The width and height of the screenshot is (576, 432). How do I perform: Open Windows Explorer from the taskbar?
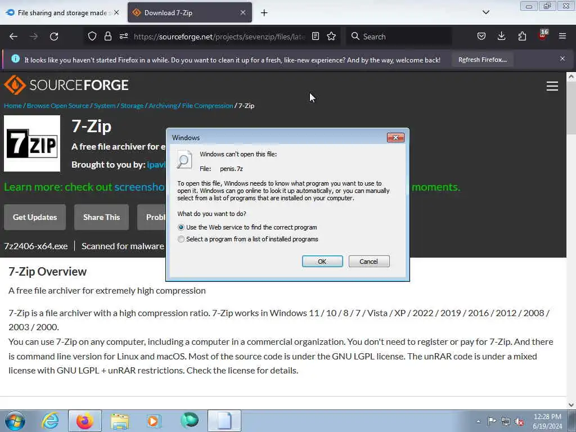pyautogui.click(x=120, y=421)
